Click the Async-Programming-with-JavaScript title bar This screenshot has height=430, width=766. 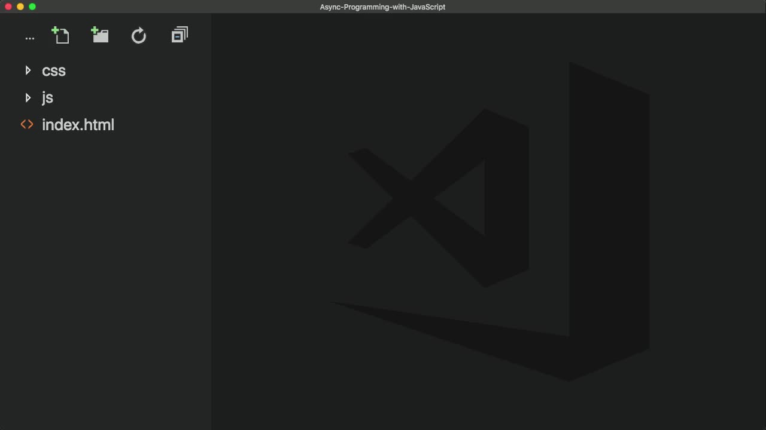tap(382, 7)
